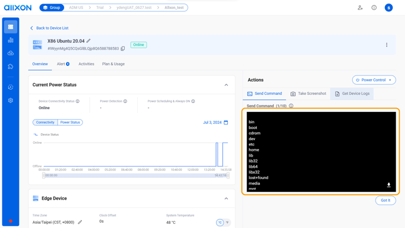Open the analytics bar chart sidebar icon
Viewport: 405px width, 228px height.
(x=11, y=40)
